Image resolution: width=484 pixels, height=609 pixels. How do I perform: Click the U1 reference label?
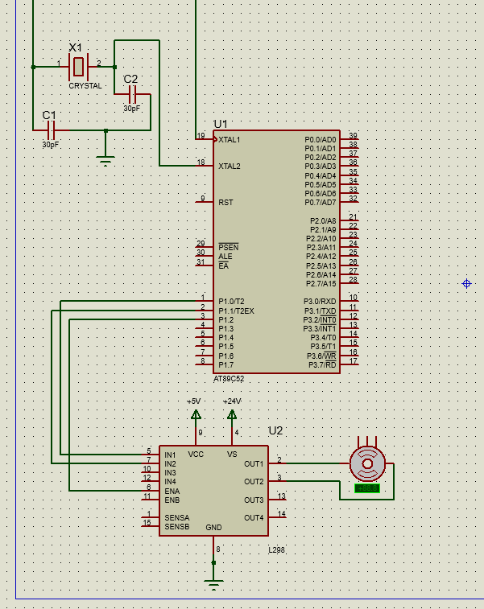pyautogui.click(x=221, y=124)
